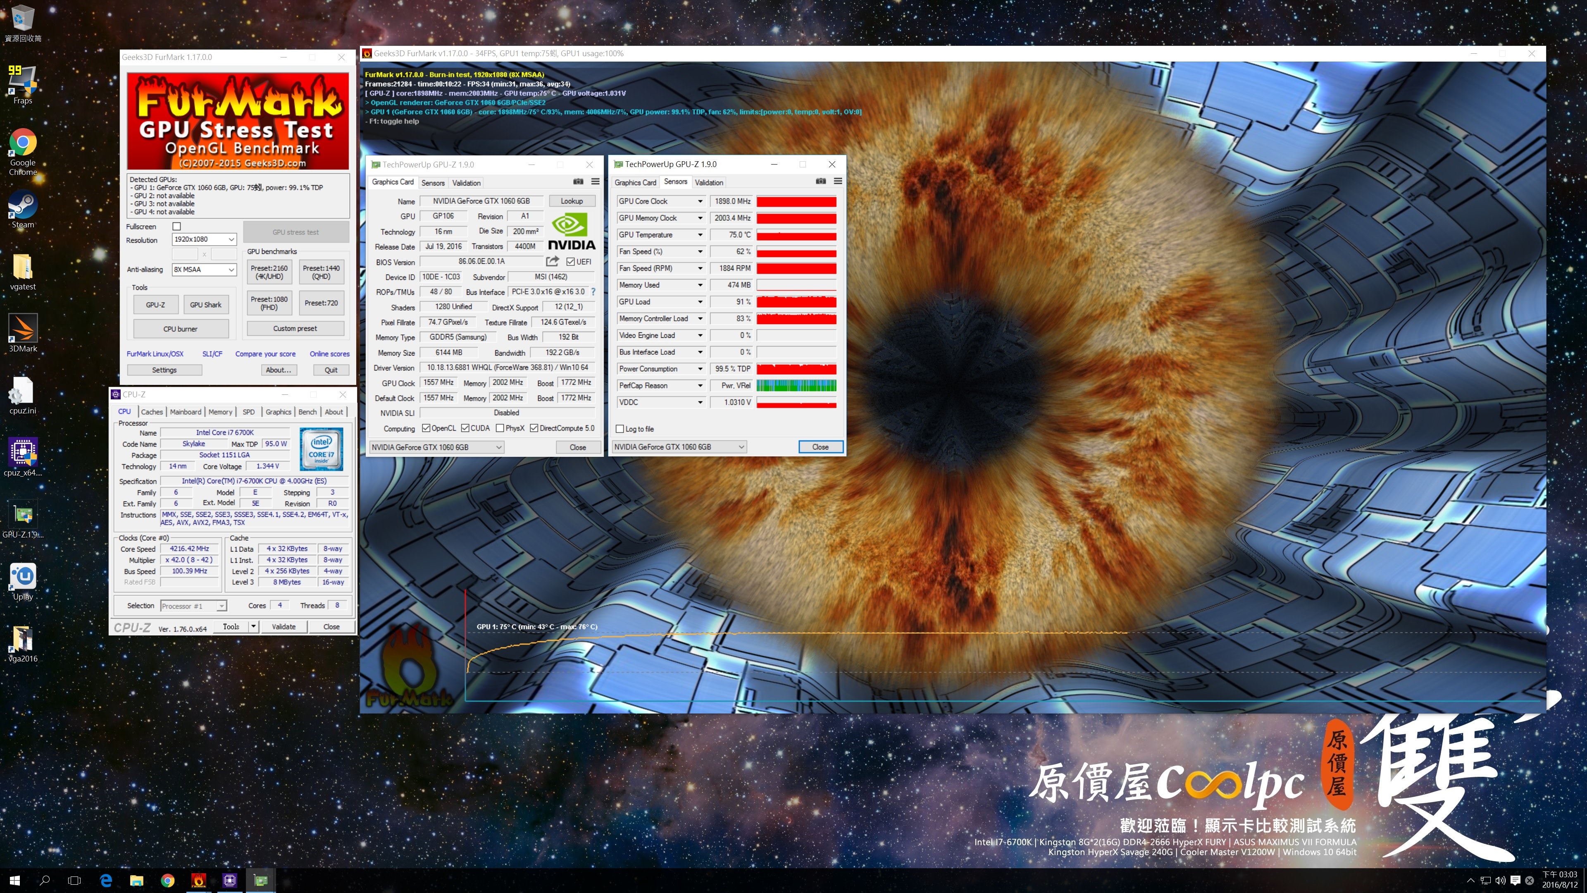
Task: Open the cpuz.ini file icon
Action: pos(23,396)
